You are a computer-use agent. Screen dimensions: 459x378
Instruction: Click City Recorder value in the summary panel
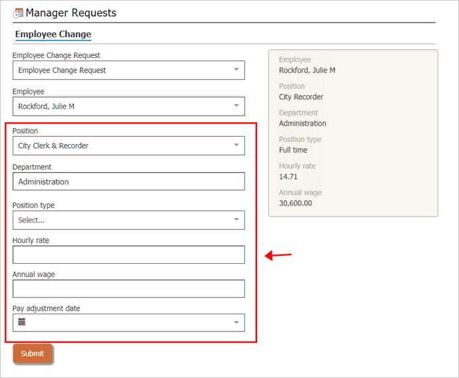[x=301, y=97]
